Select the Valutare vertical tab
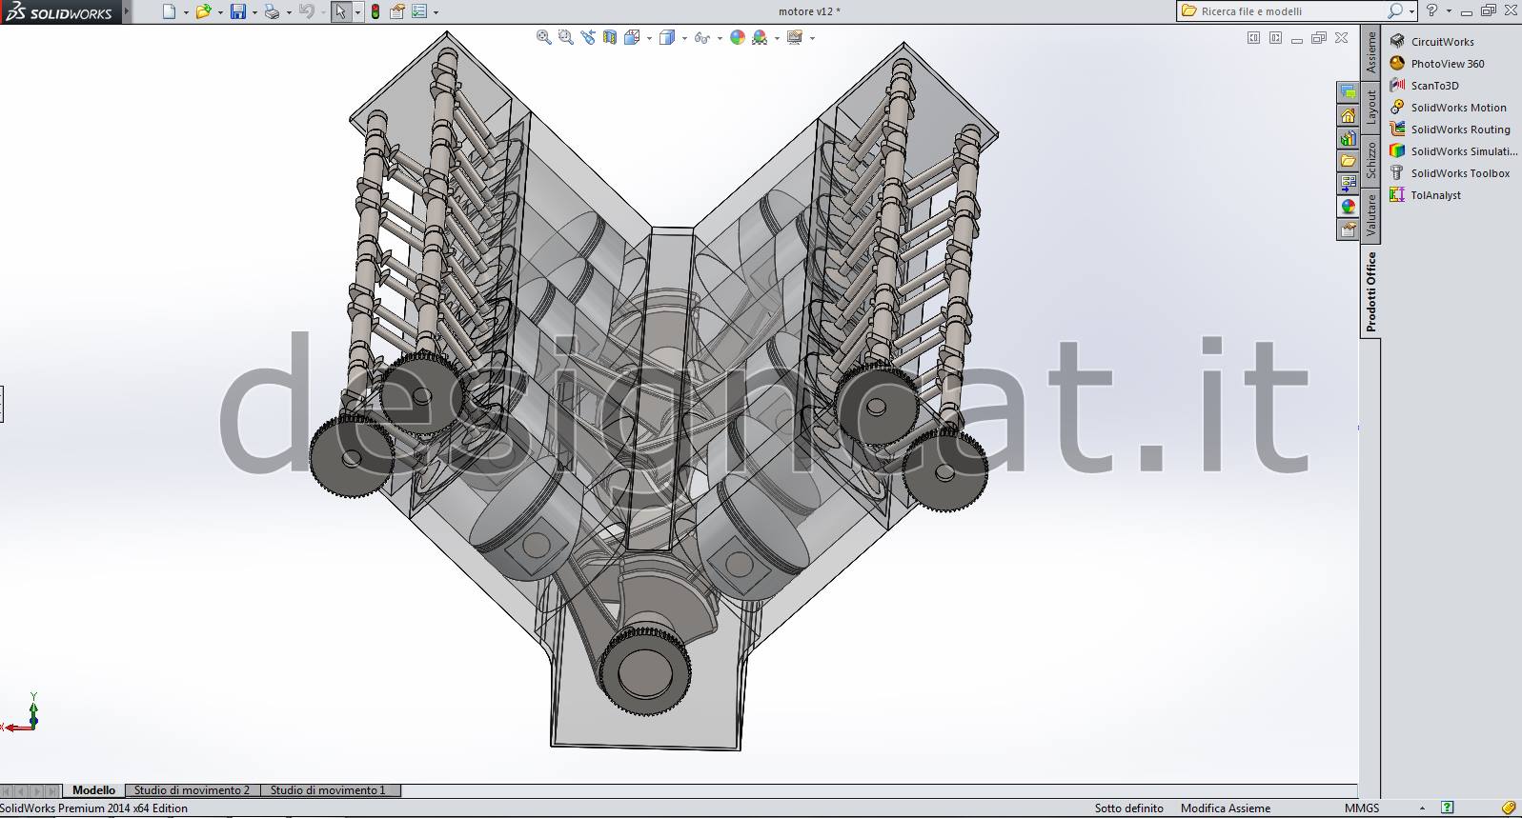 [x=1370, y=214]
